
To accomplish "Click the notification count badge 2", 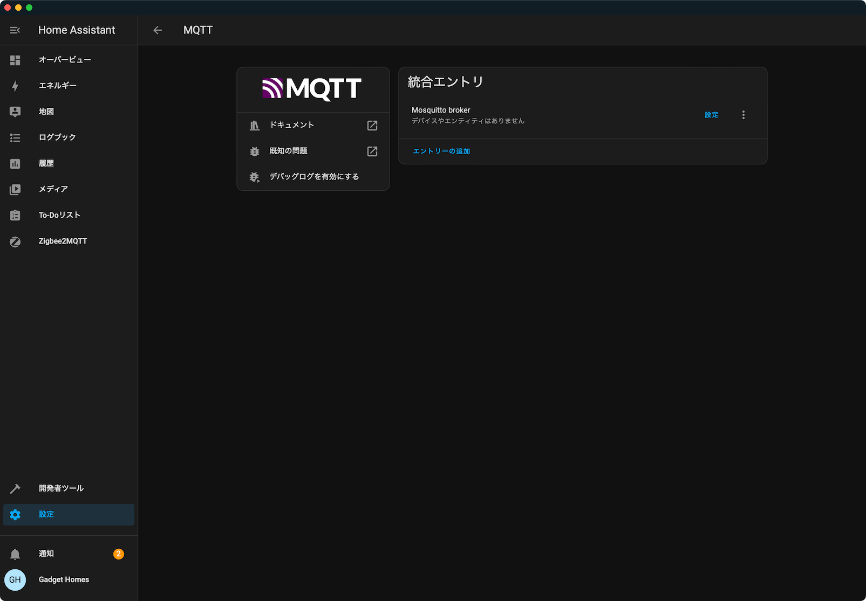I will point(119,554).
